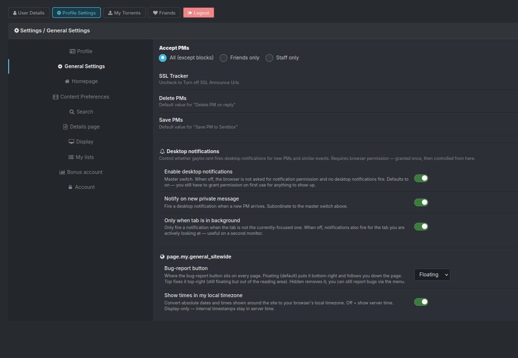Switch to the User Details tab
Viewport: 518px width, 358px height.
coord(29,13)
